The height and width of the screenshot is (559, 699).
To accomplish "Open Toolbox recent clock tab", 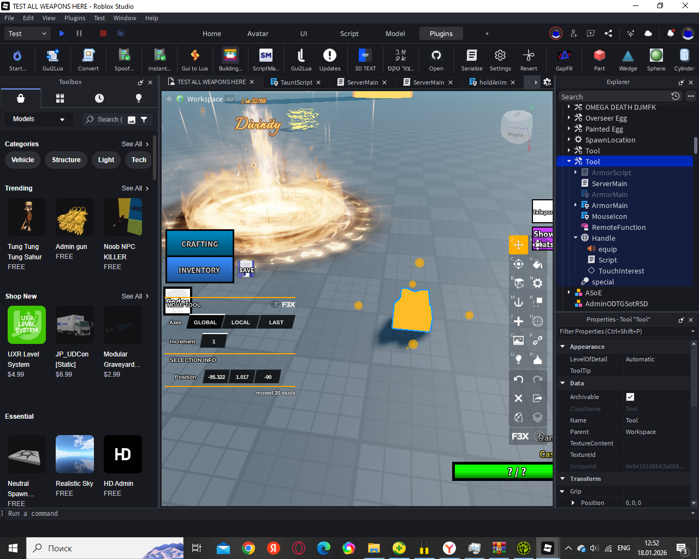I will click(x=99, y=98).
